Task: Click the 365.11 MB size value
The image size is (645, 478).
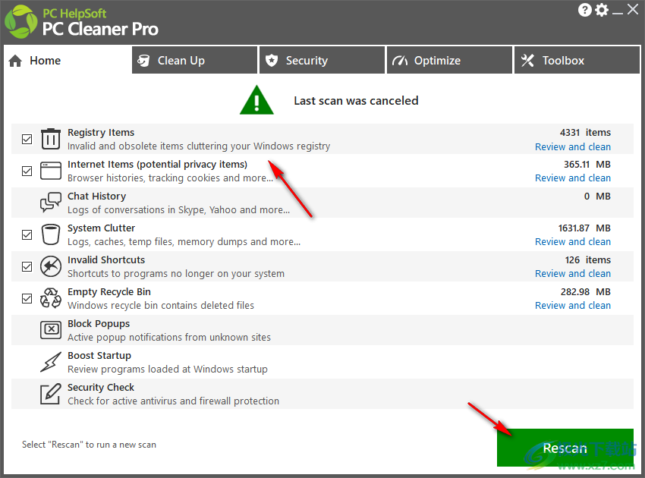Action: click(x=587, y=165)
